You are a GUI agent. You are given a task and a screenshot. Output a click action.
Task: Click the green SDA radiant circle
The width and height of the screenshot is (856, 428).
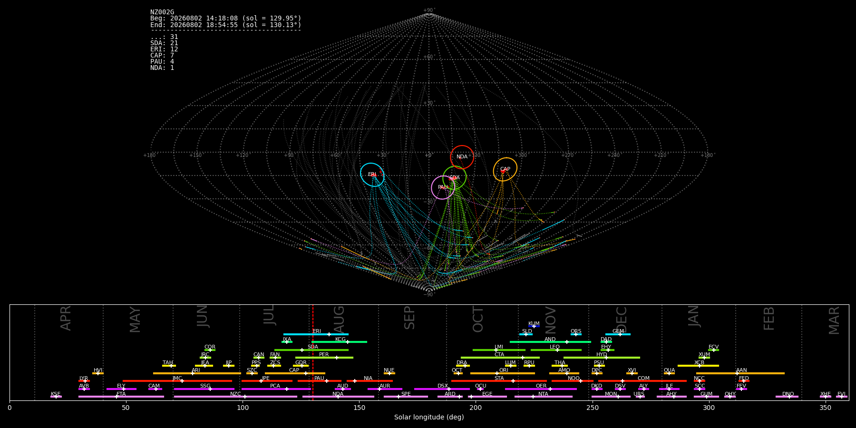(455, 178)
